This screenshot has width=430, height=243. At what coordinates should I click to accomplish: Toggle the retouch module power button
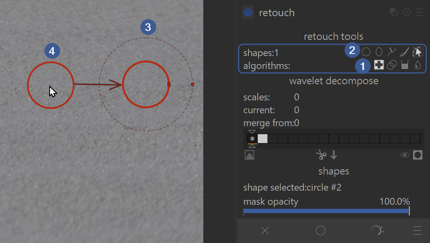pos(248,12)
